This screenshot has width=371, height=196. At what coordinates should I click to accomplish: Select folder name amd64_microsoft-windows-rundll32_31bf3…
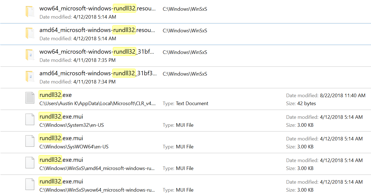pos(98,73)
